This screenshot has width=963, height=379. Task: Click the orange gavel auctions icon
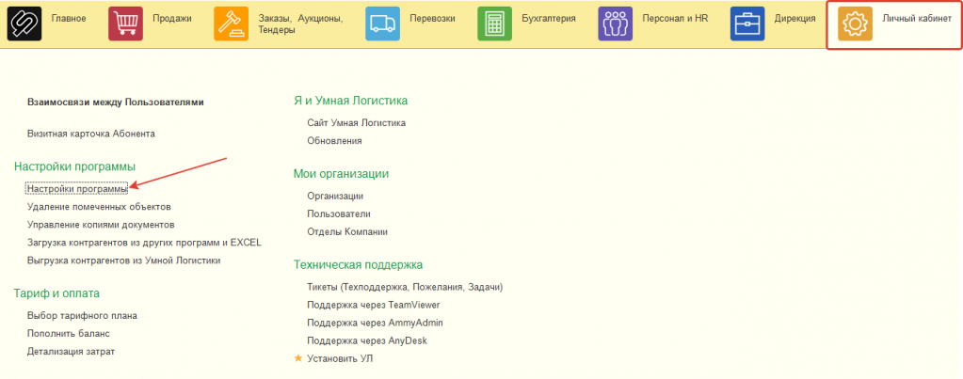[231, 24]
